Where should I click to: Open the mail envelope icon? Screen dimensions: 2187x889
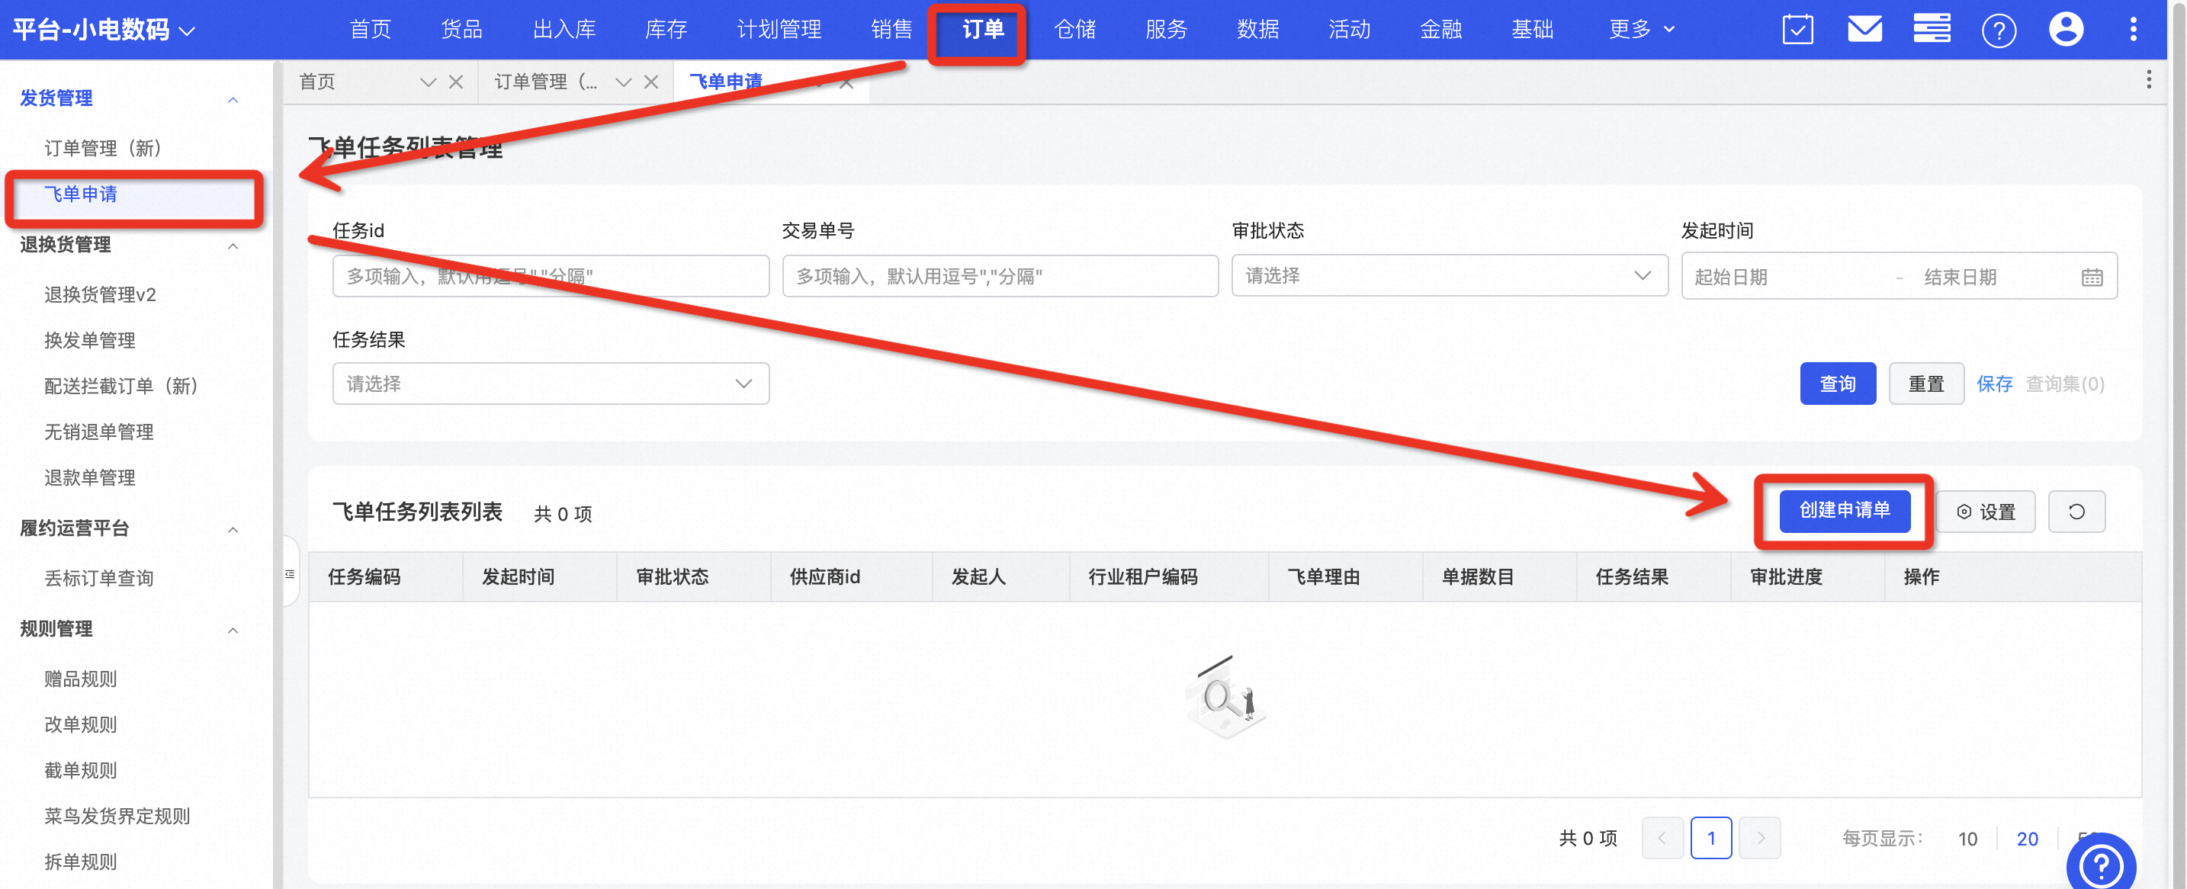(x=1864, y=30)
